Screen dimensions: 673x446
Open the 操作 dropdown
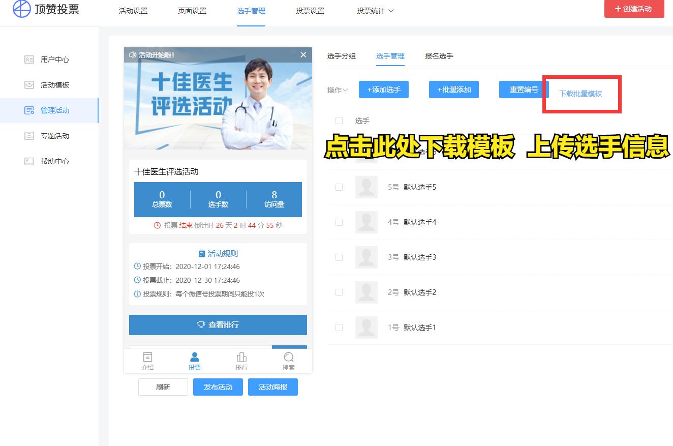pos(337,89)
